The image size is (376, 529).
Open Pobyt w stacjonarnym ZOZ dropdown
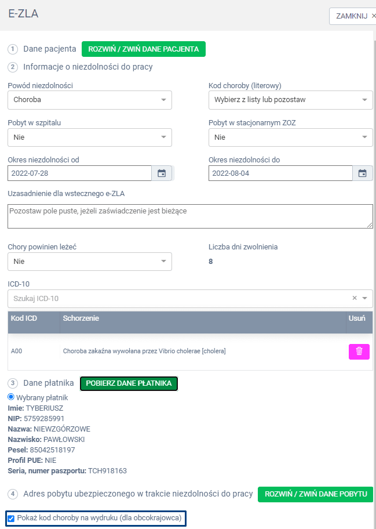pos(290,137)
